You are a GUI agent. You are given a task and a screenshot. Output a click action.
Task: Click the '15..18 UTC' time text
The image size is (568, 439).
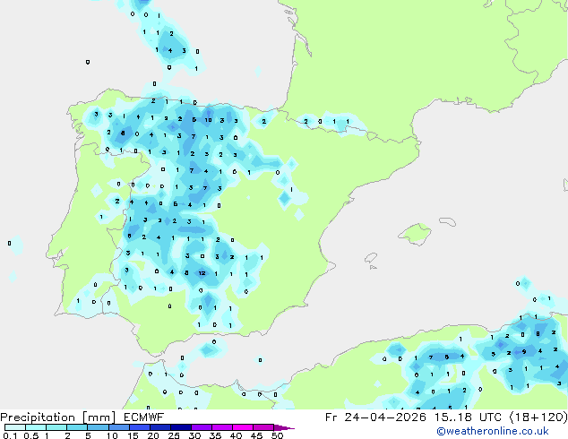click(x=468, y=417)
